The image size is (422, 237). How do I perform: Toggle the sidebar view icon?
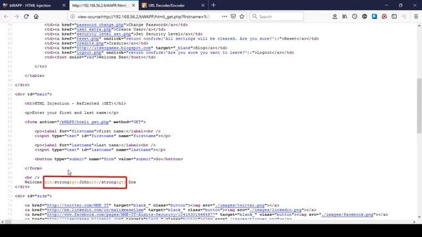click(x=394, y=16)
